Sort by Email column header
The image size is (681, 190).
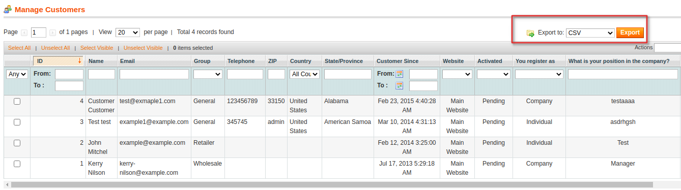127,61
